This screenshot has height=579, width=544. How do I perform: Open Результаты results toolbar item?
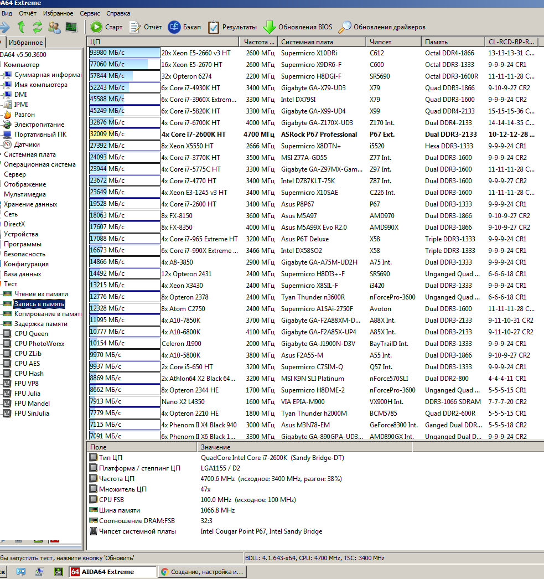[232, 27]
